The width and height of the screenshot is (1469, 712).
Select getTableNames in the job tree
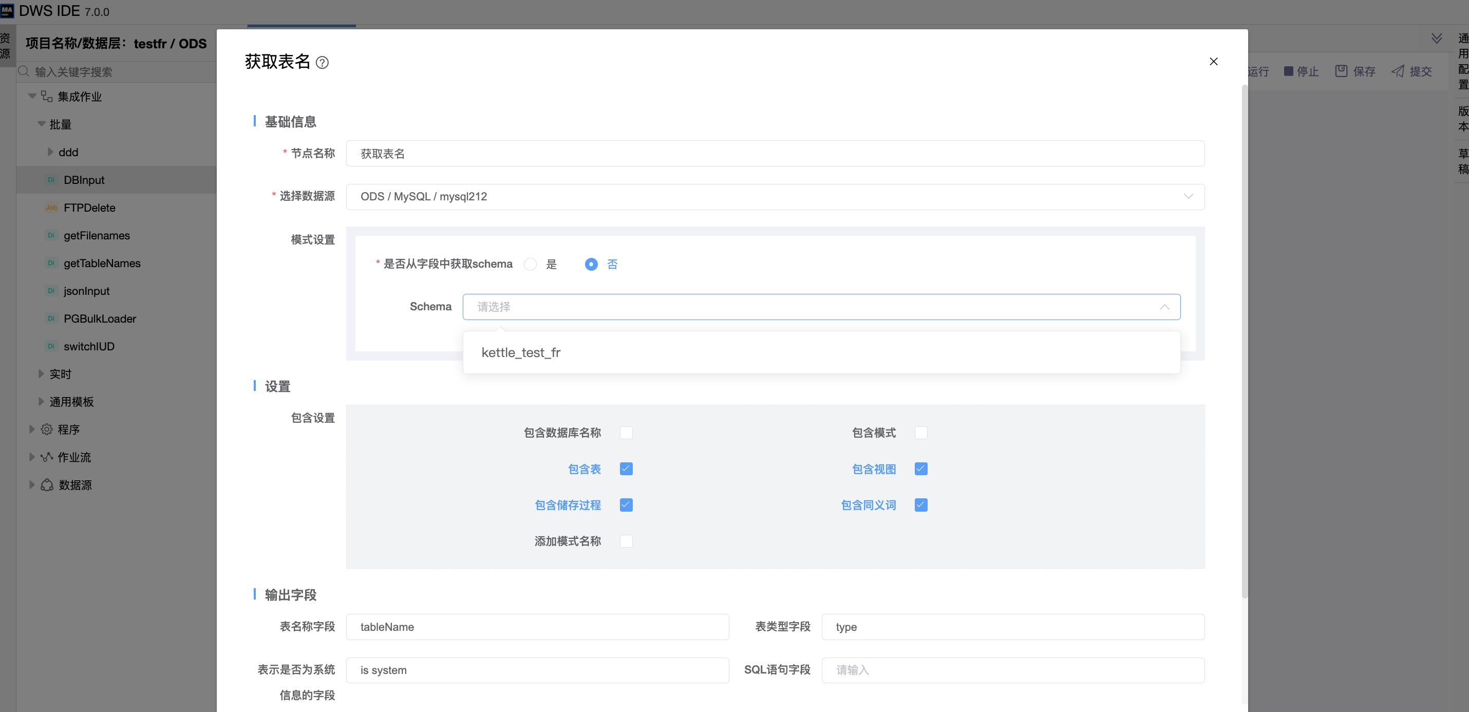pyautogui.click(x=102, y=263)
